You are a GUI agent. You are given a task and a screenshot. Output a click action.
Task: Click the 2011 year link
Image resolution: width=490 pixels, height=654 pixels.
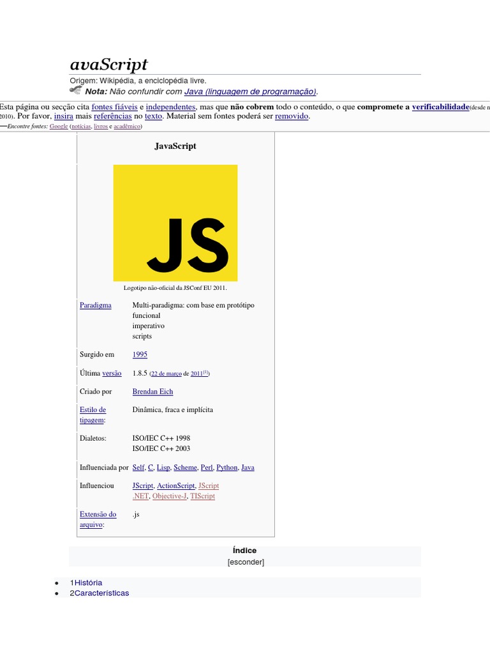point(197,374)
